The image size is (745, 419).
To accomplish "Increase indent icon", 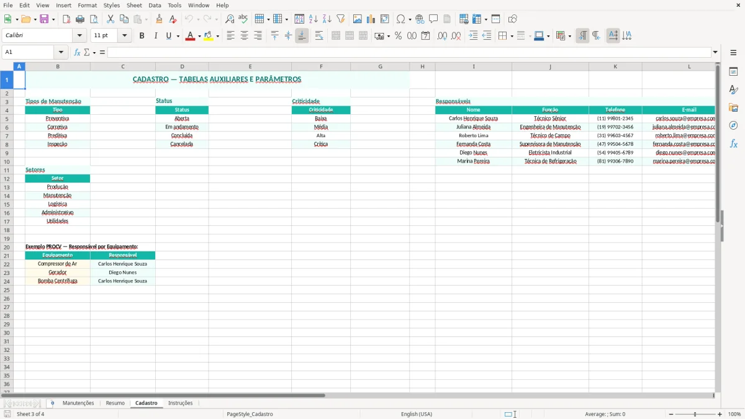I will point(473,36).
